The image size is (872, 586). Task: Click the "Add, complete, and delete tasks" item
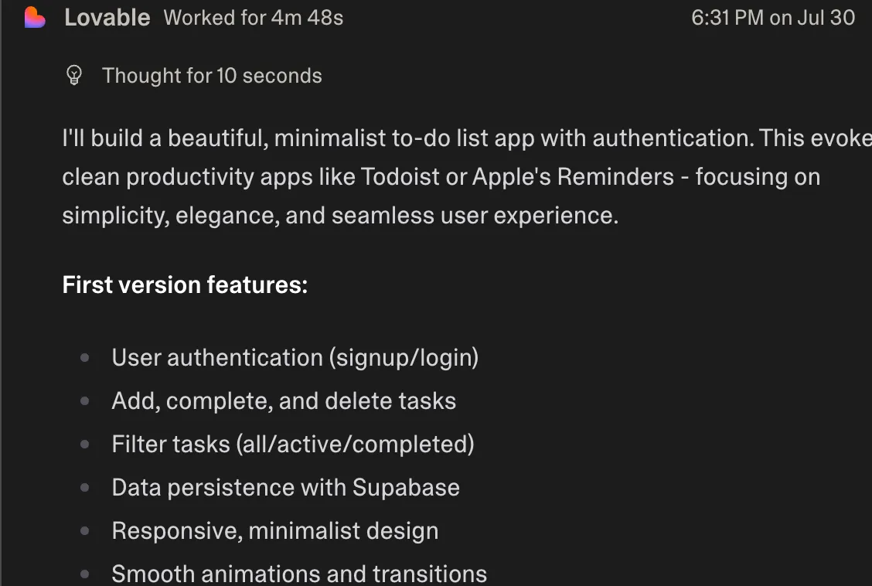click(x=284, y=400)
